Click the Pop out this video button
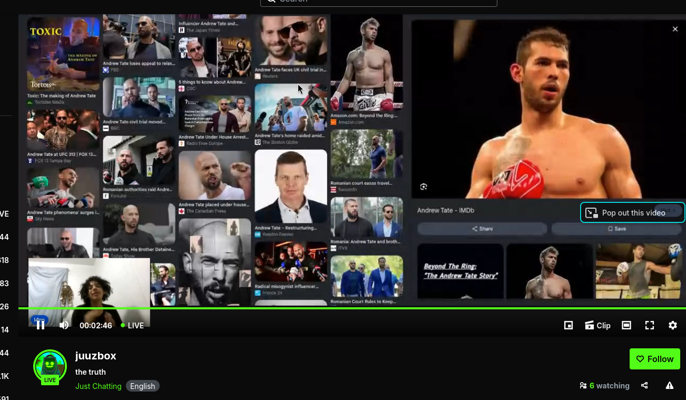The height and width of the screenshot is (400, 686). [633, 212]
